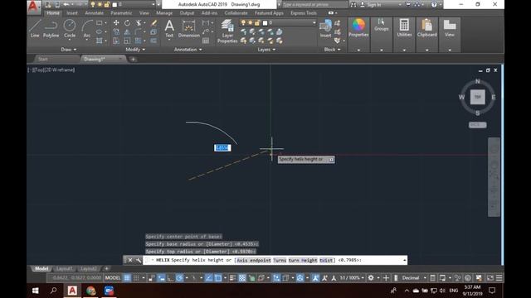The height and width of the screenshot is (298, 531).
Task: Click the Explode tool
Action: point(153,31)
